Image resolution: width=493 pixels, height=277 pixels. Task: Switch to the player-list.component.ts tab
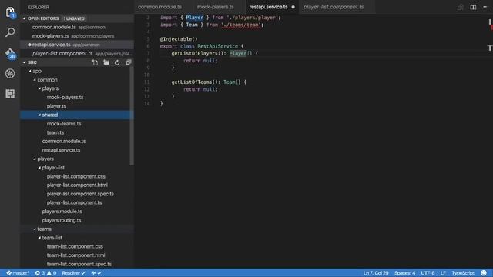pyautogui.click(x=334, y=7)
